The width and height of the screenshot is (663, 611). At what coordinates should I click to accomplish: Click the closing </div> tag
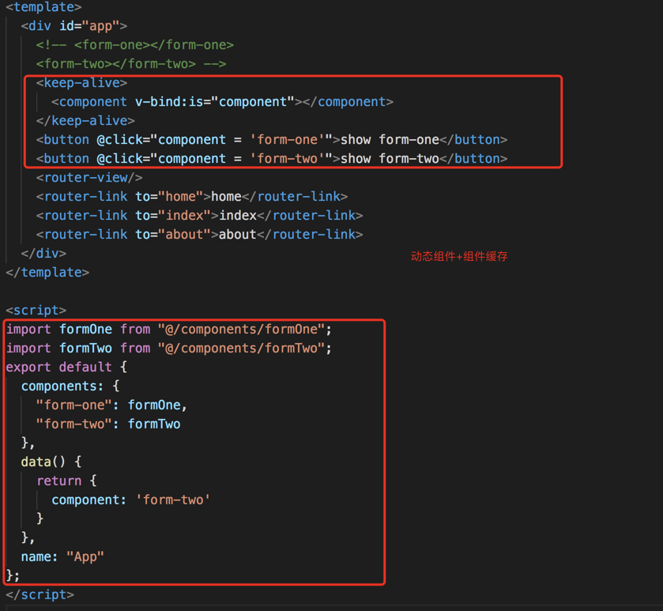[43, 253]
